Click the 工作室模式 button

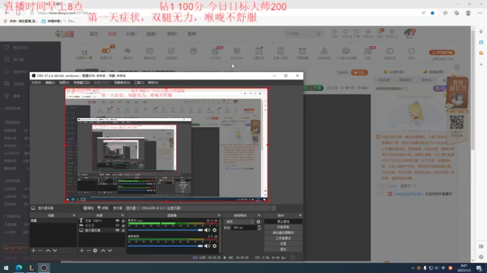tap(283, 238)
